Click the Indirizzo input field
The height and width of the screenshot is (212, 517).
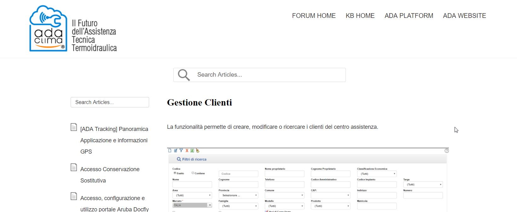[x=377, y=195]
